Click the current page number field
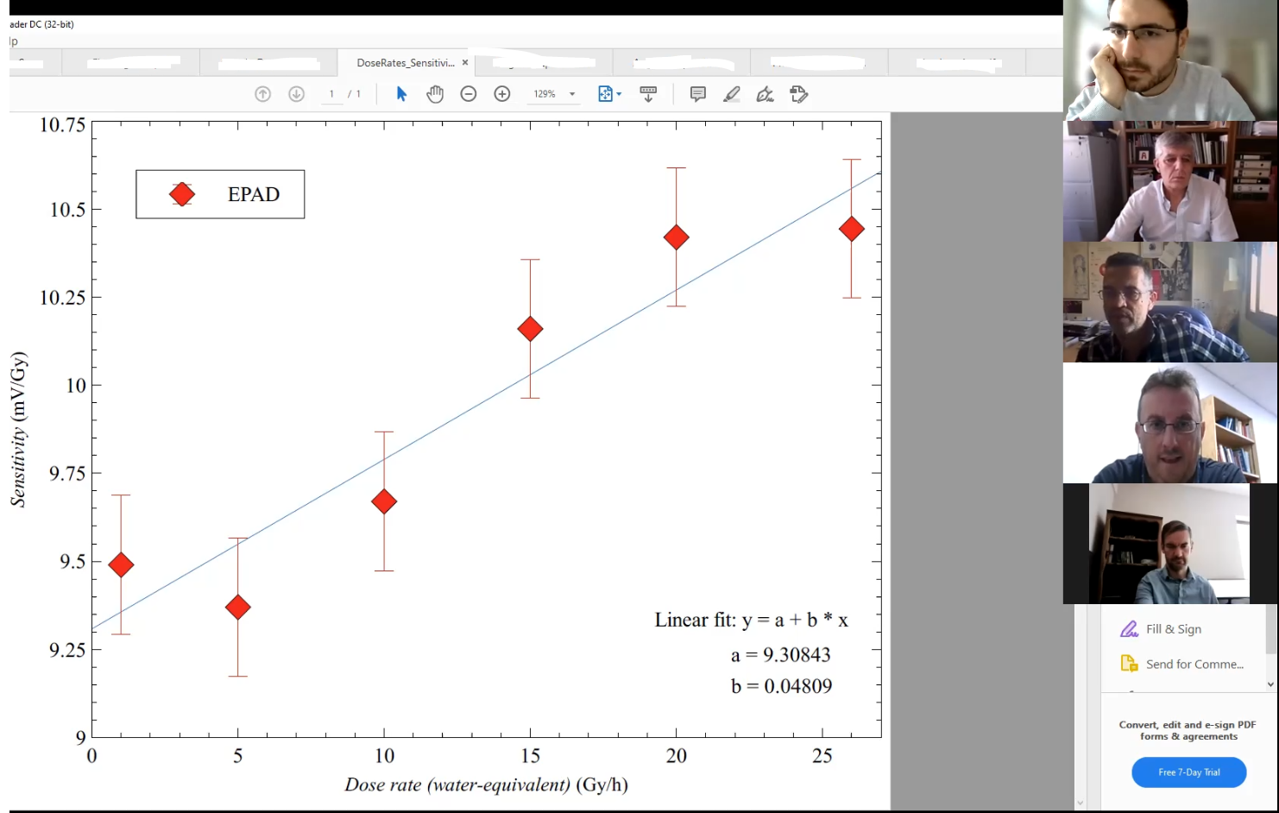Viewport: 1279px width, 813px height. point(331,94)
